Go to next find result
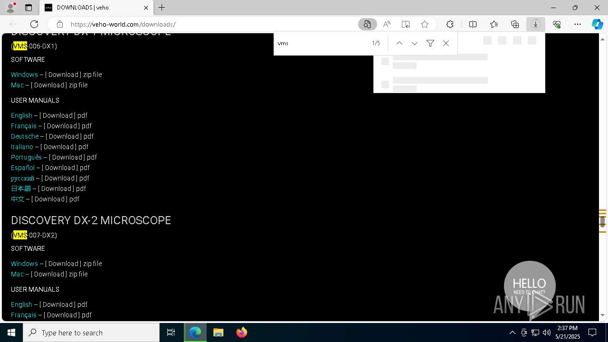Screen dimensions: 608x342 415,43
